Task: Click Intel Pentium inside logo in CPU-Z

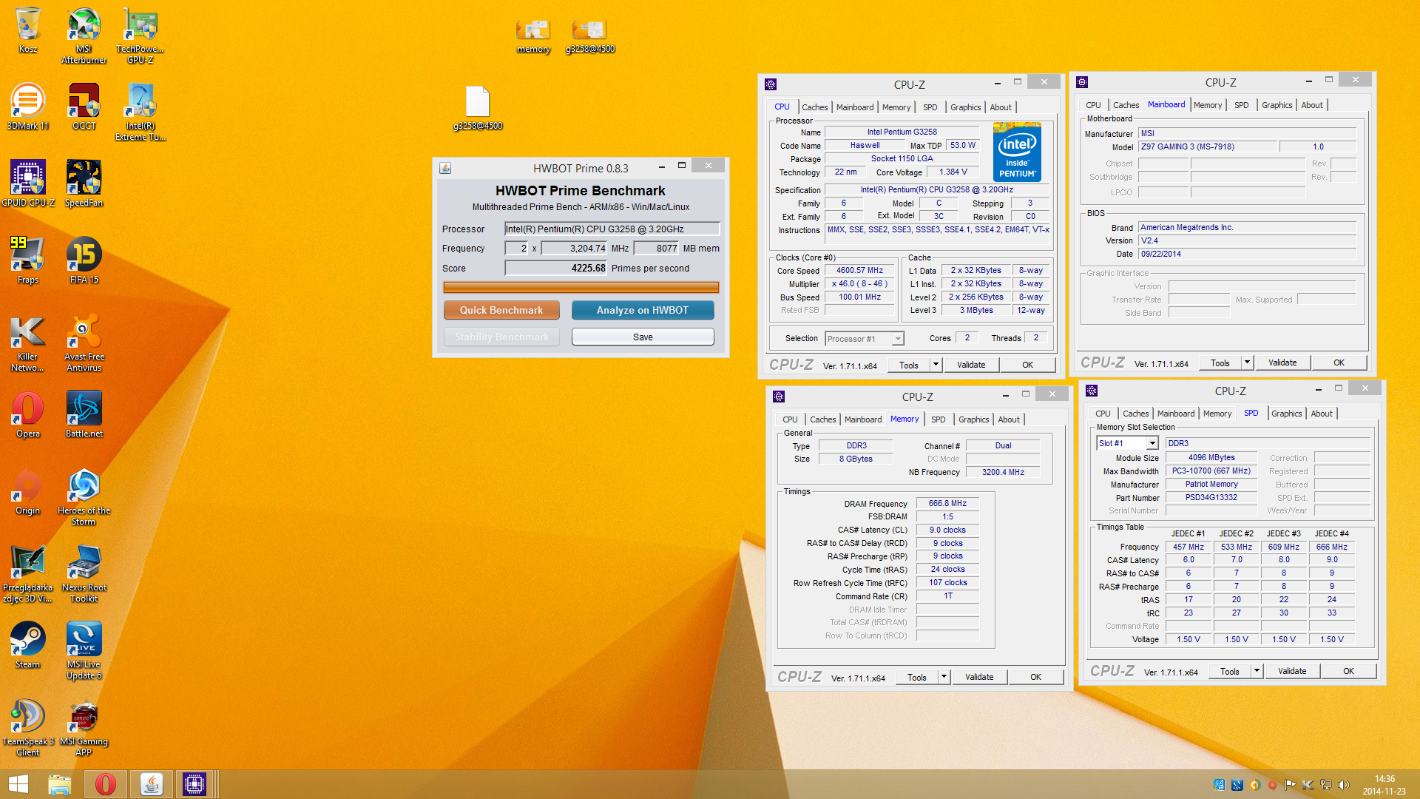Action: click(x=1017, y=152)
